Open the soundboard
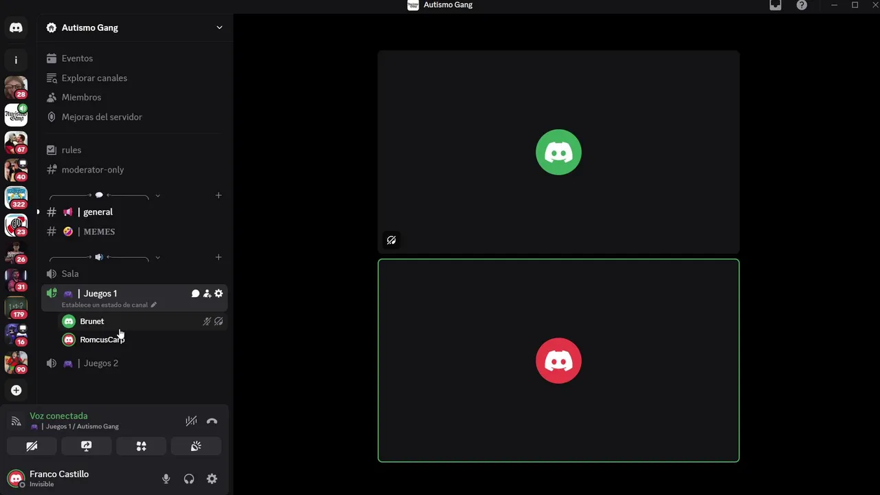Viewport: 880px width, 495px height. point(196,446)
